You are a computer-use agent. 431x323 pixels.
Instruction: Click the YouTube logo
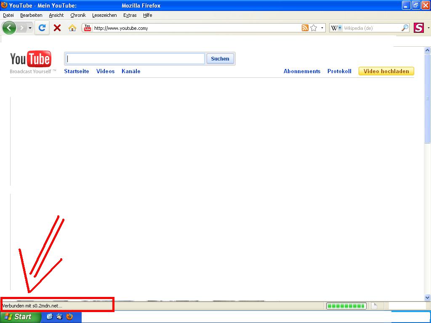(x=31, y=59)
